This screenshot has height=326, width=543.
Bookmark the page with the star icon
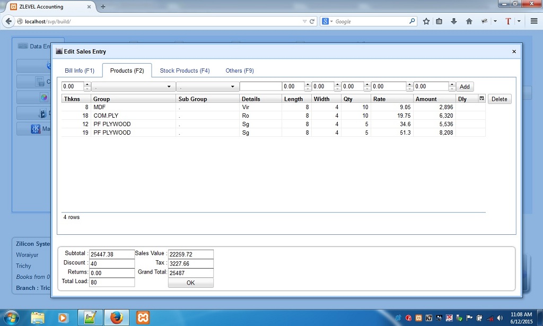tap(426, 22)
